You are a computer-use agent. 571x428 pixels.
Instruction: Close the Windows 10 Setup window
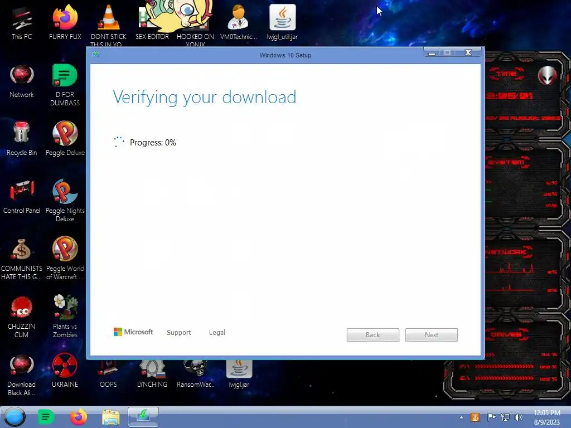point(468,52)
